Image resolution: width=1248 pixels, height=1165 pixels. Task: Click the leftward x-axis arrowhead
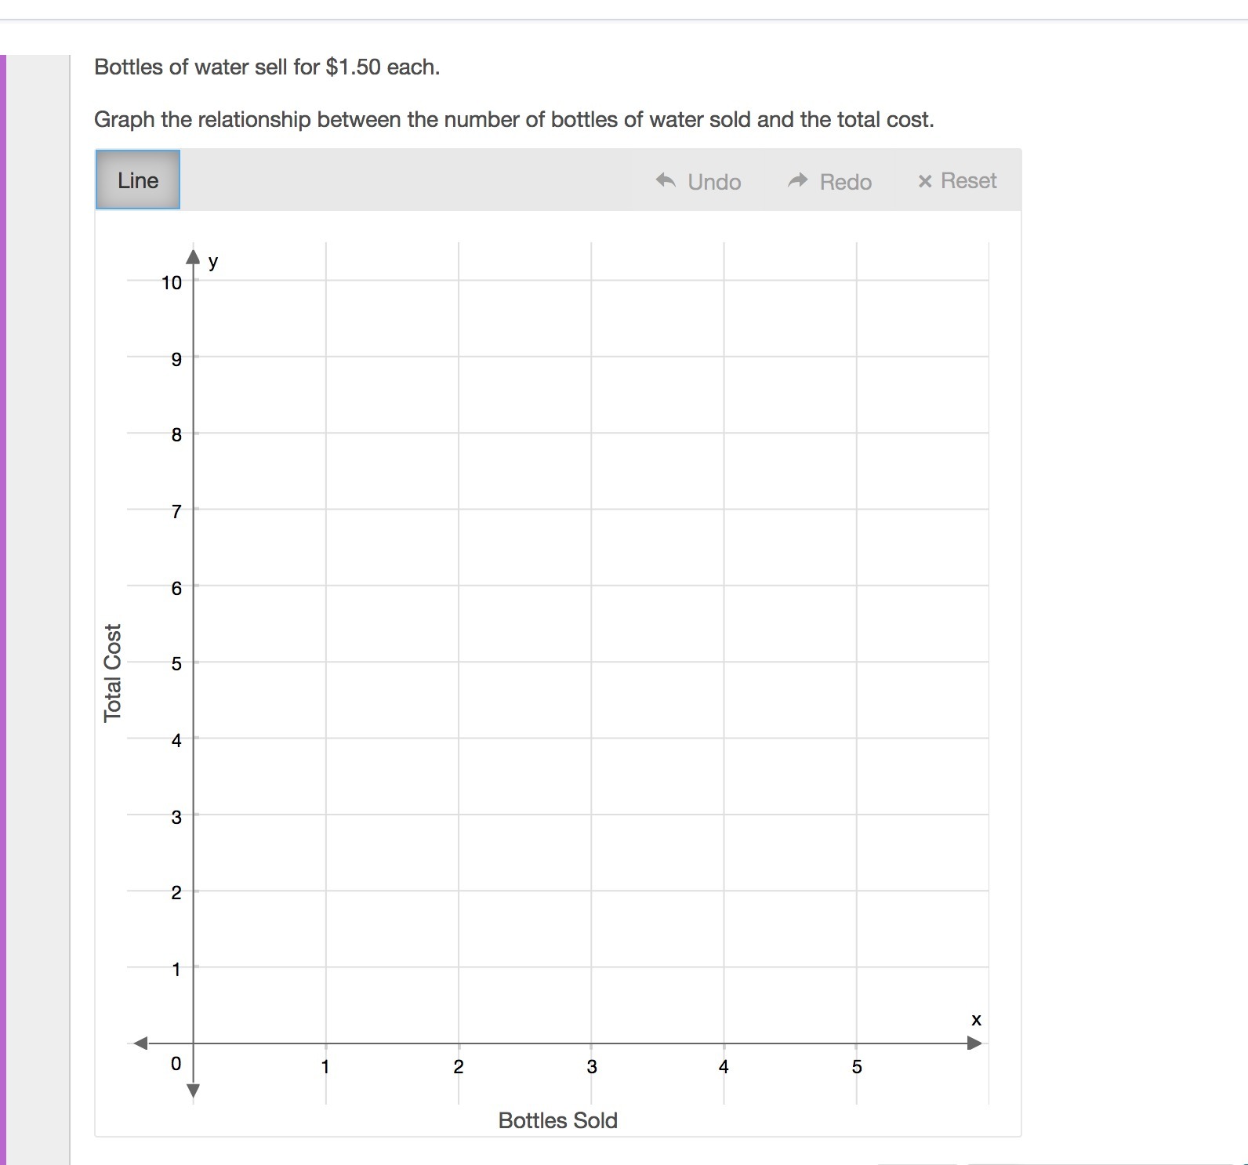click(x=141, y=1043)
